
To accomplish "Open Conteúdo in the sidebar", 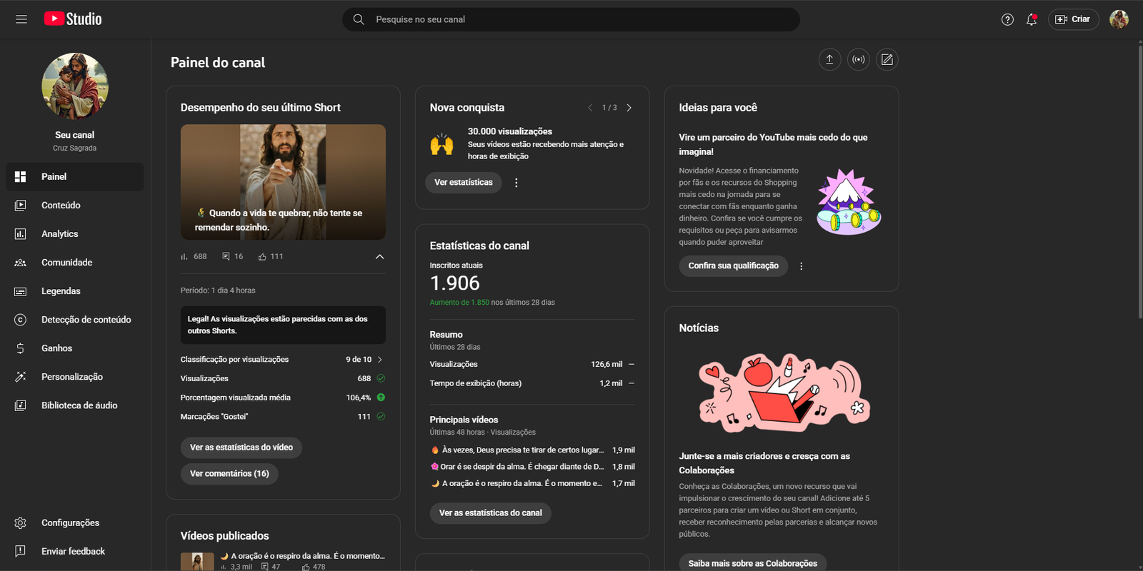I will (61, 206).
